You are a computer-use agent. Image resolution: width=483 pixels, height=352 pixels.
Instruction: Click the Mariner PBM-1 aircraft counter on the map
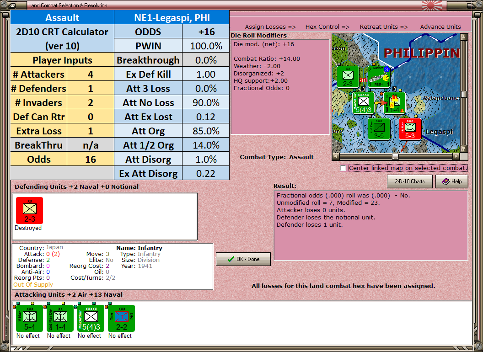pyautogui.click(x=379, y=77)
